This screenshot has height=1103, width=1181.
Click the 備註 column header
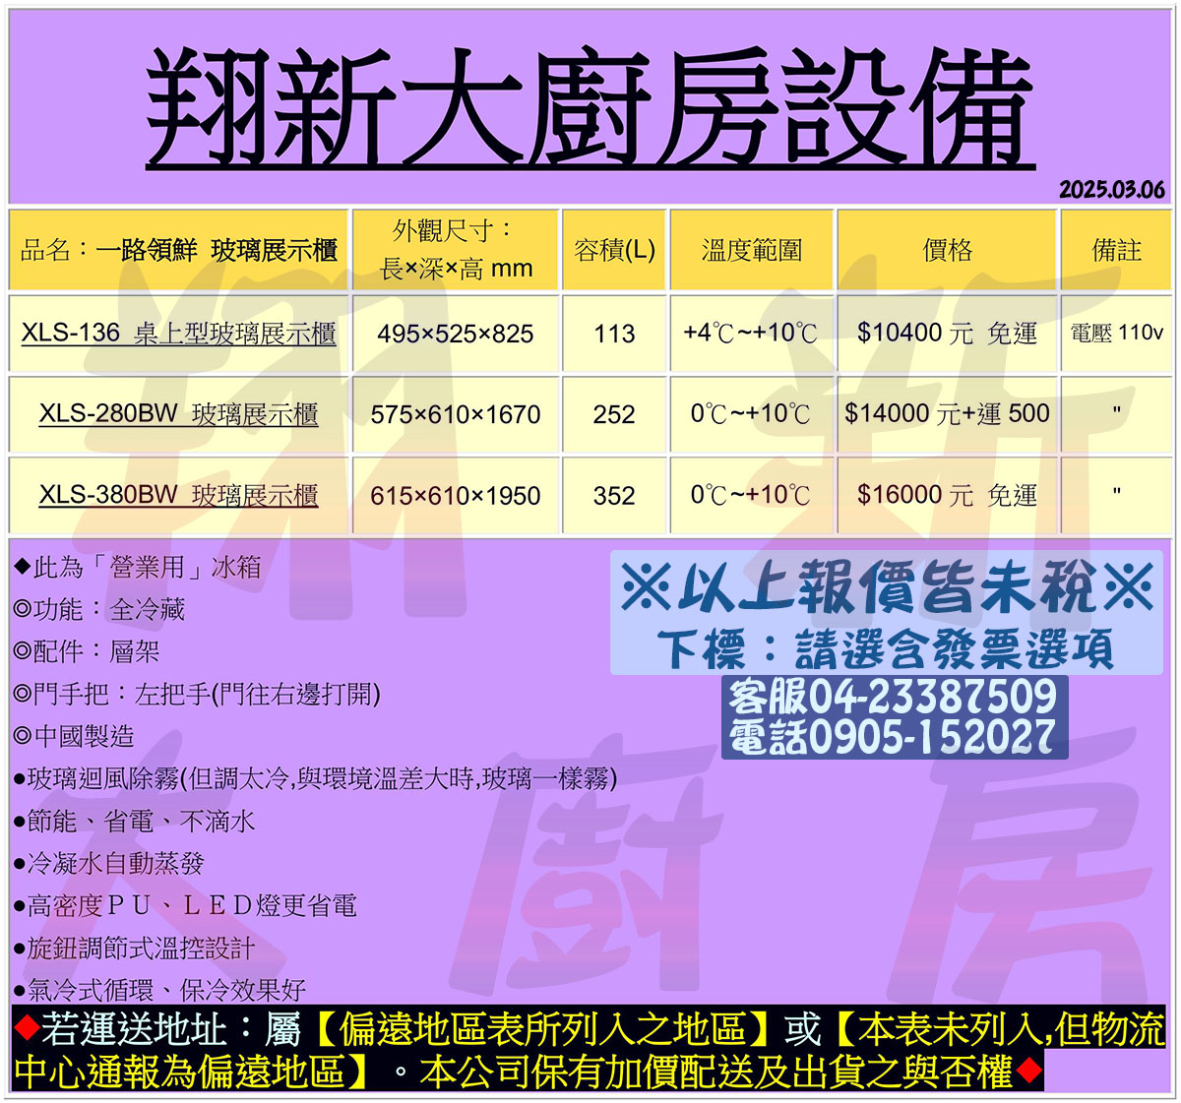coord(1116,251)
